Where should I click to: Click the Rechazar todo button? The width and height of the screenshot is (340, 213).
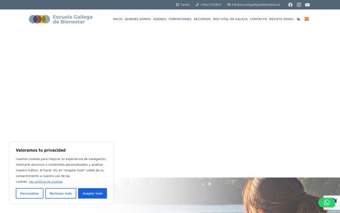[61, 193]
